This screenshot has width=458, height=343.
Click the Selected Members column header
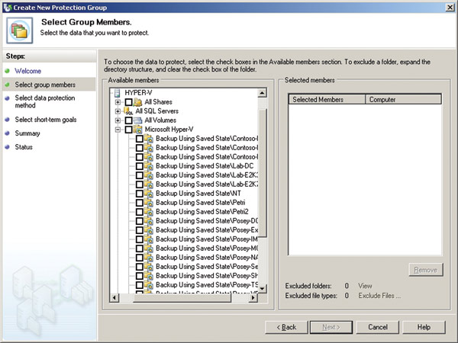[x=327, y=99]
